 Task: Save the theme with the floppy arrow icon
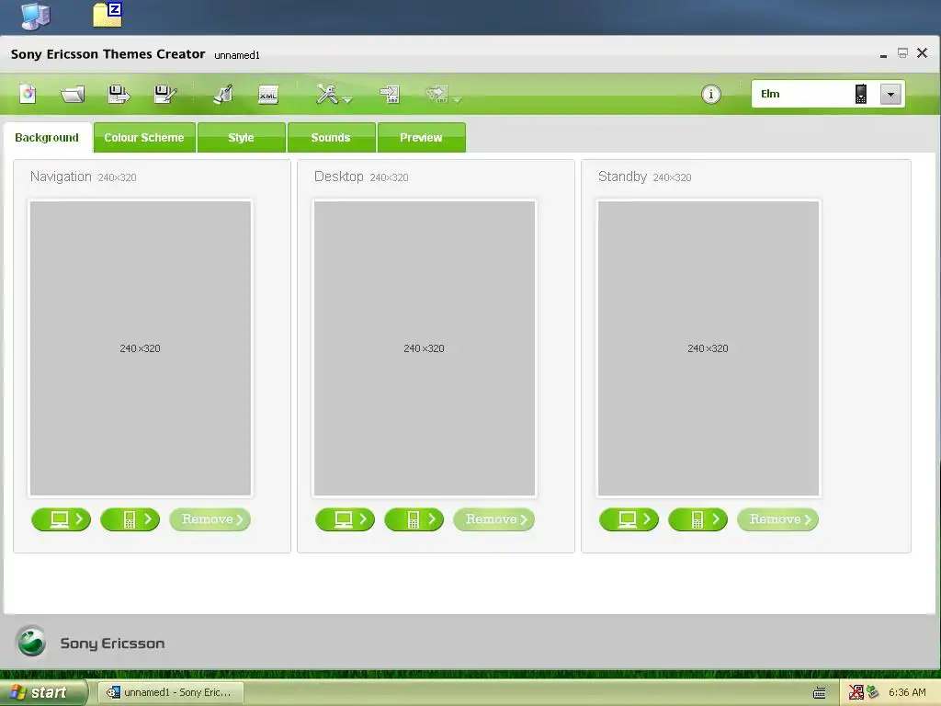(119, 94)
